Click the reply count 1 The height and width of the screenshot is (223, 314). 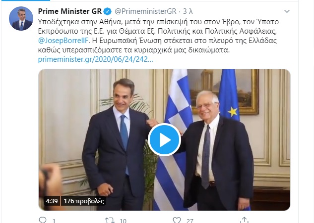tap(54, 221)
